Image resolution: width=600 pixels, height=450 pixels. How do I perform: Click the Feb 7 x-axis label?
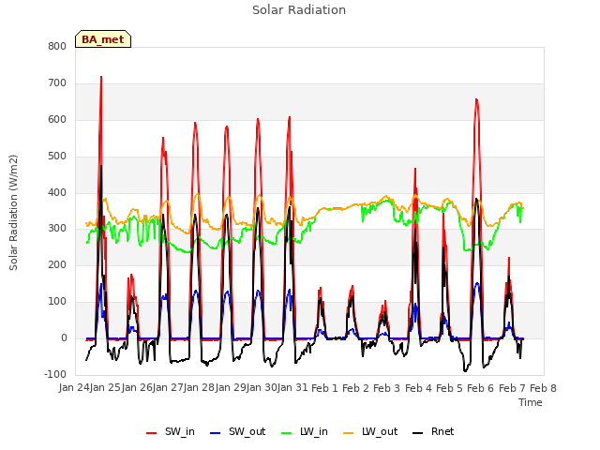tap(512, 388)
